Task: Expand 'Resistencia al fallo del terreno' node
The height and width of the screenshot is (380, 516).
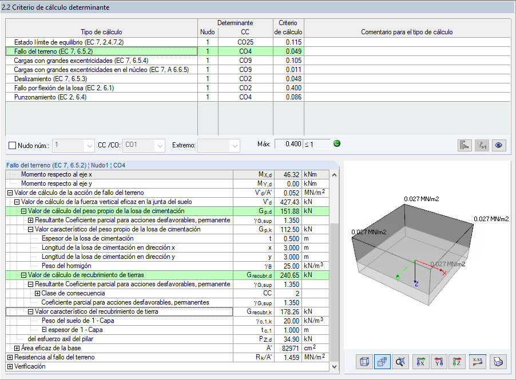Action: (x=10, y=357)
